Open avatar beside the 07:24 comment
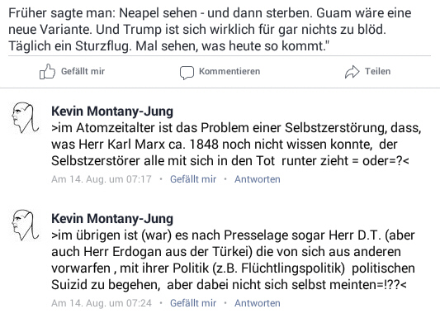Image resolution: width=440 pixels, height=323 pixels. 26,225
